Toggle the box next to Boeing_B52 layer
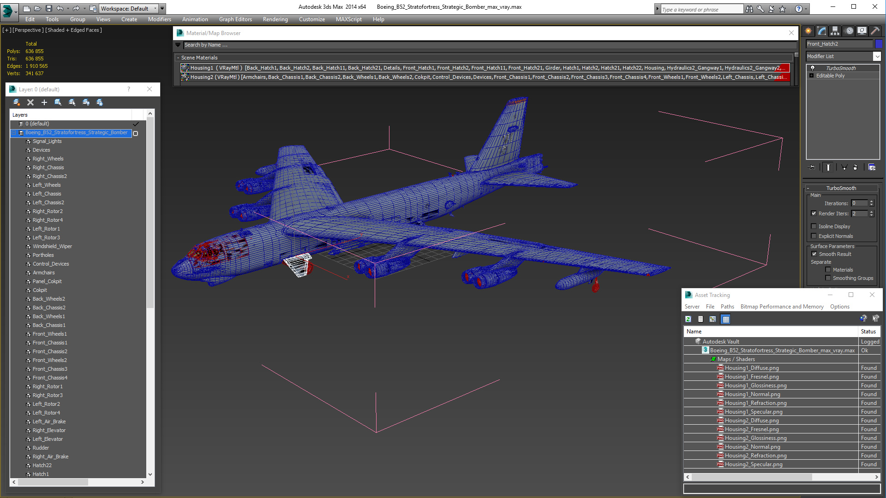Image resolution: width=886 pixels, height=498 pixels. click(136, 133)
